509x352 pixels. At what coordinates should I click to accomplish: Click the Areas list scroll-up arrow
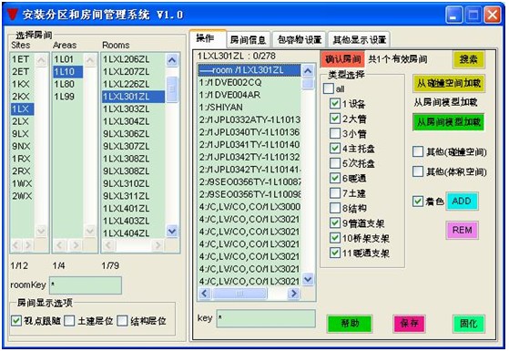[90, 60]
